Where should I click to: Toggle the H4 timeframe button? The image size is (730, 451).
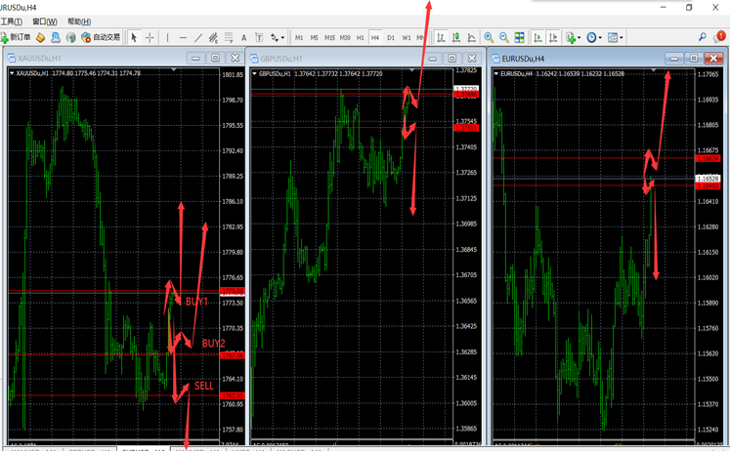click(x=375, y=37)
